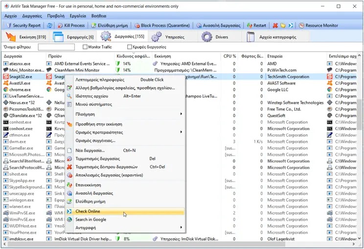The image size is (364, 249).
Task: Click Block Process (Quarantine) toolbar button
Action: click(162, 25)
